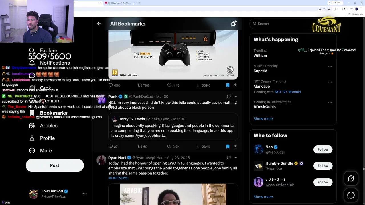365x205 pixels.
Task: Like the post with 4.1K likes
Action: 173,85
